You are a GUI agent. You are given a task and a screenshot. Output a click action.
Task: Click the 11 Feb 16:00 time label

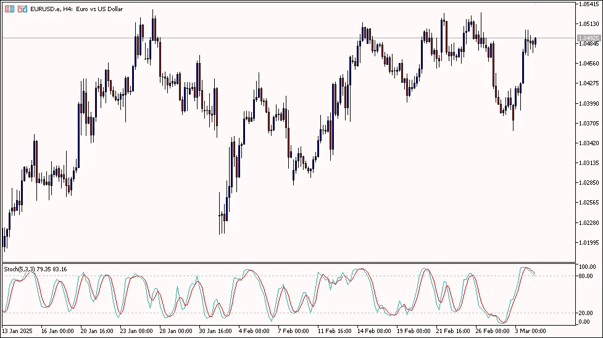[335, 331]
